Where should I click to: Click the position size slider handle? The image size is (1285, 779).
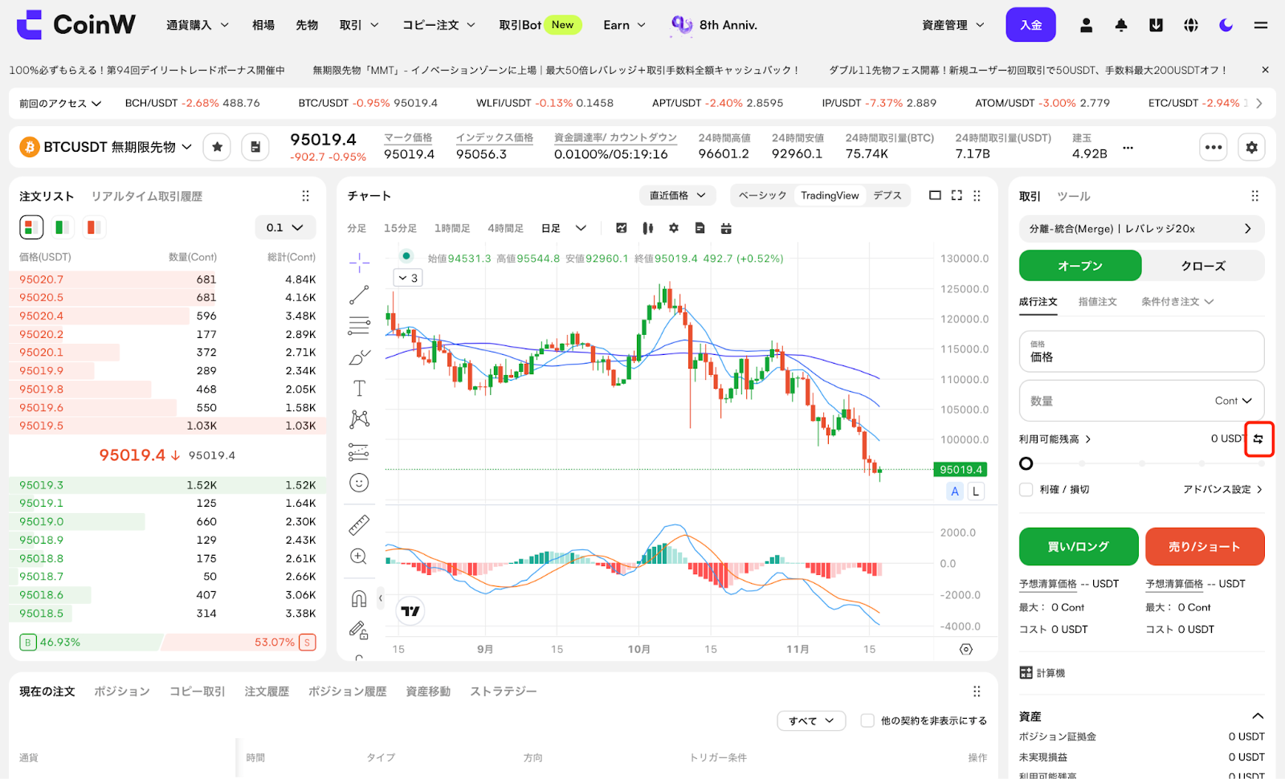pyautogui.click(x=1026, y=463)
